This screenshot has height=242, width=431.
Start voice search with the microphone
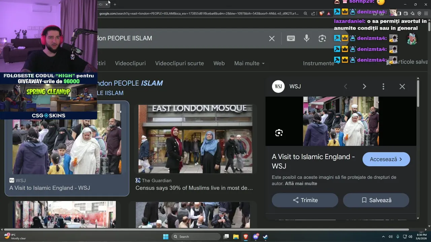point(306,38)
